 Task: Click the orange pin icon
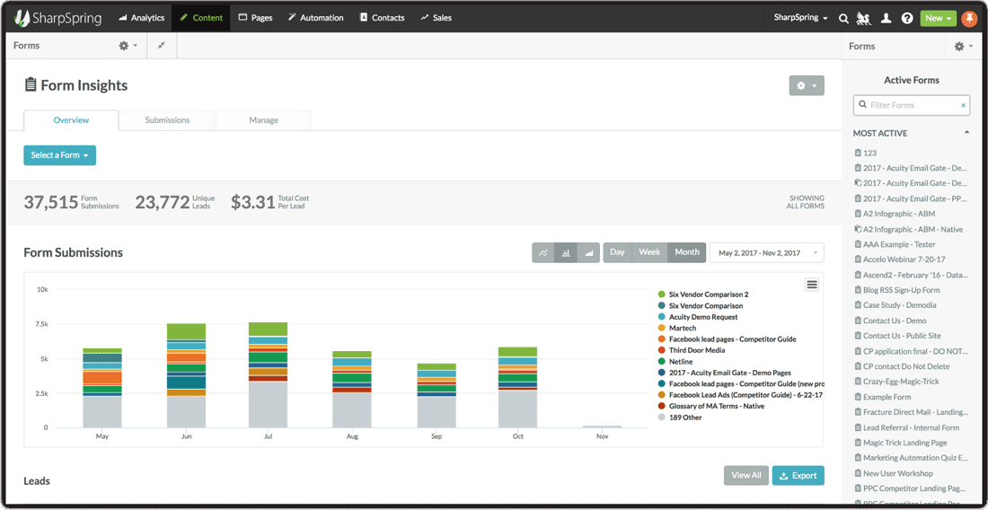coord(969,18)
